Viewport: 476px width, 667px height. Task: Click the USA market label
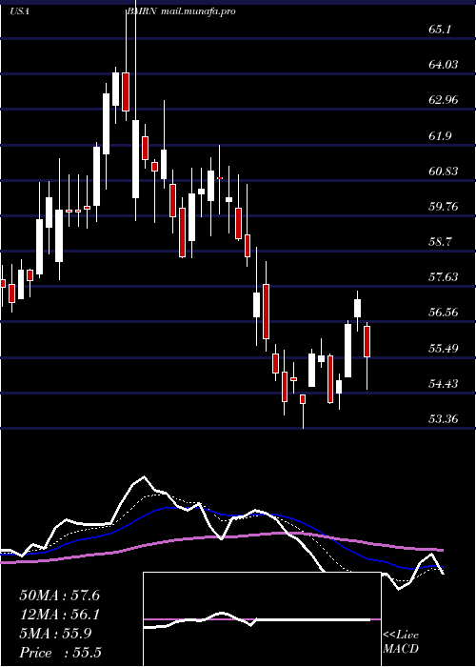click(19, 11)
